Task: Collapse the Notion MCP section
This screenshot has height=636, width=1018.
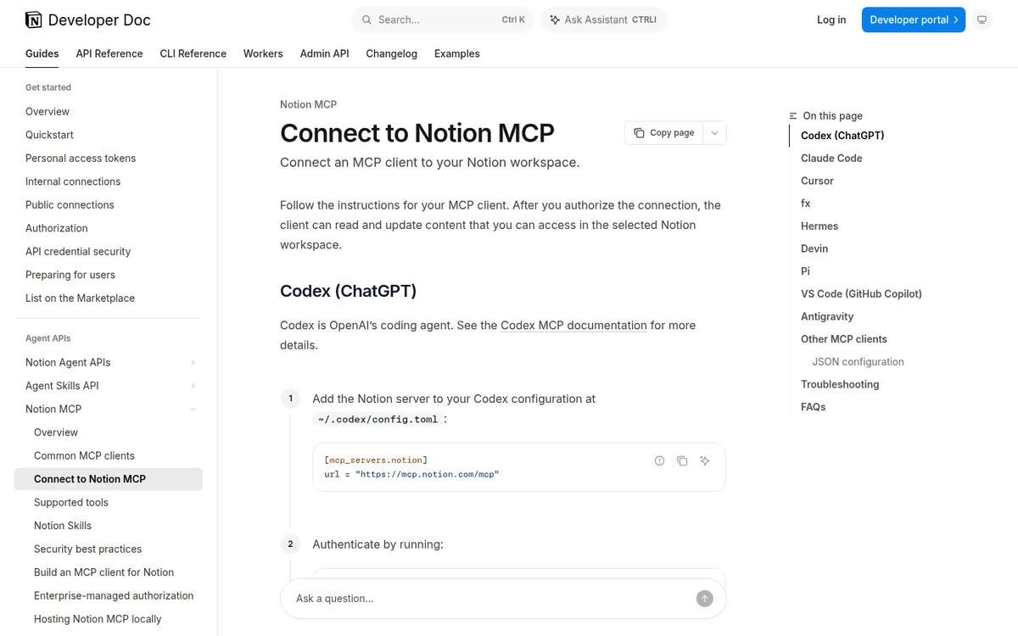Action: pyautogui.click(x=193, y=410)
